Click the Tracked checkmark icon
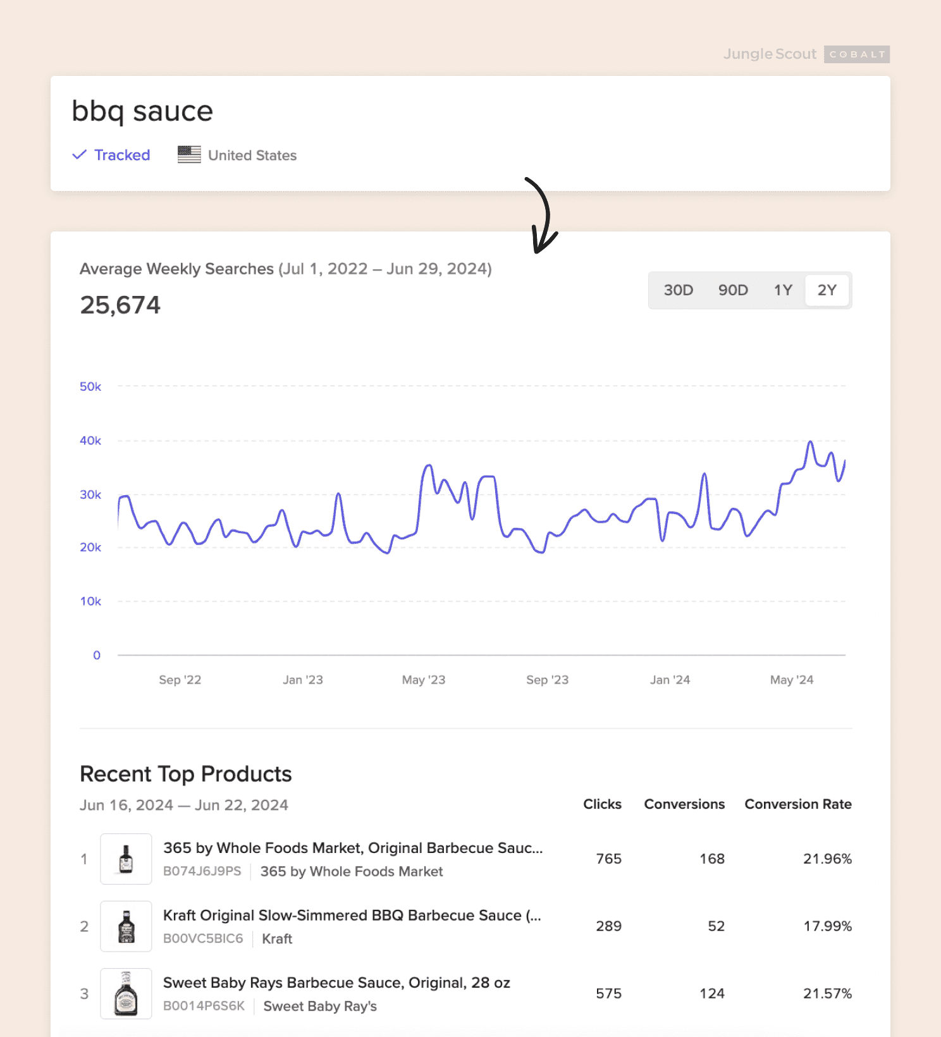 click(x=79, y=155)
